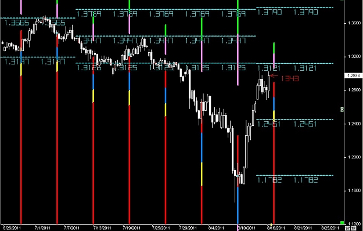
Task: Click the 8/4/2011 date label
Action: pos(215,228)
